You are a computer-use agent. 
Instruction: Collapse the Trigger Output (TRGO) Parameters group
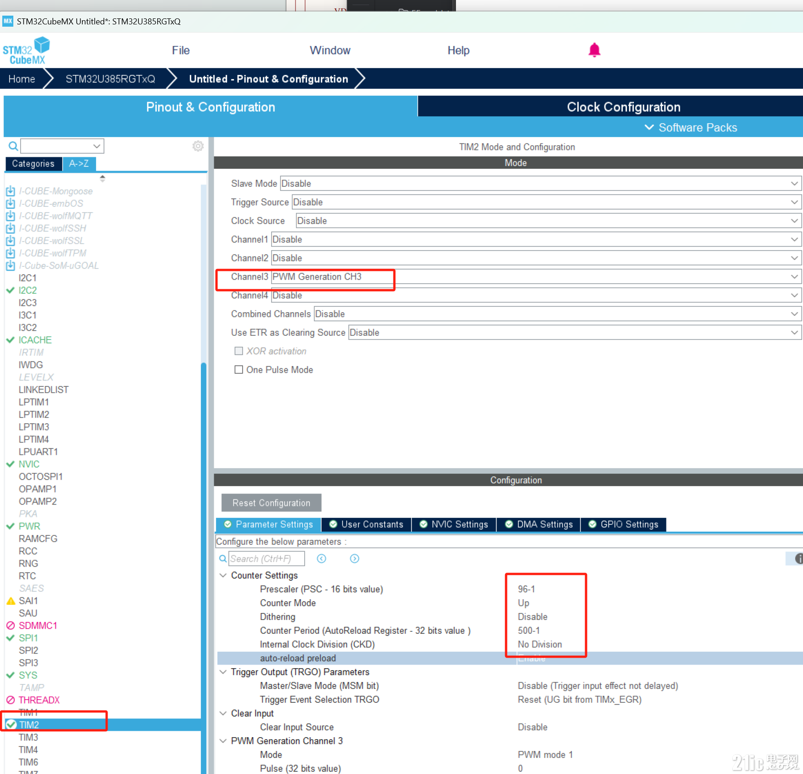pyautogui.click(x=223, y=672)
